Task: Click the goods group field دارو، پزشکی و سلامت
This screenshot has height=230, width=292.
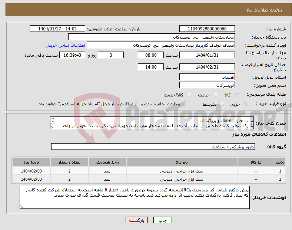Action: (153, 147)
